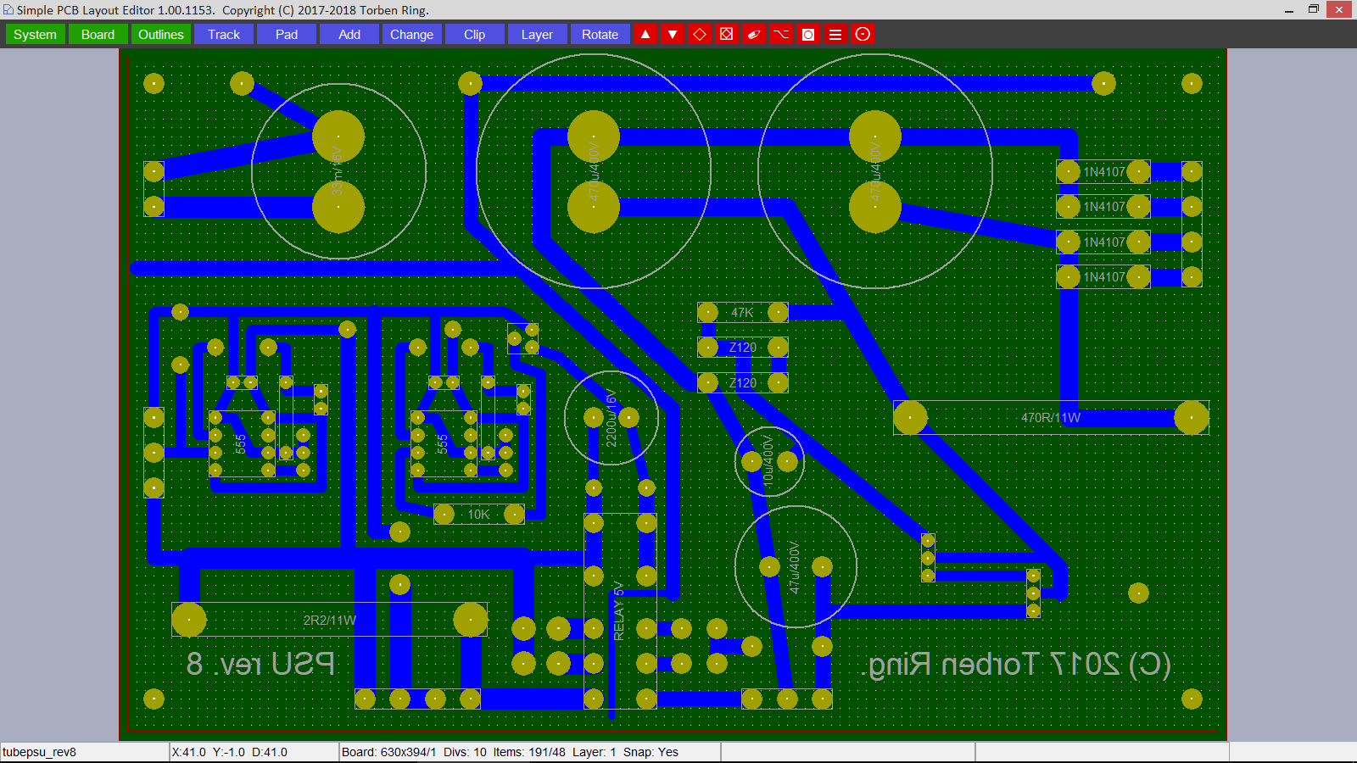The width and height of the screenshot is (1357, 763).
Task: Open the Board menu
Action: click(98, 34)
